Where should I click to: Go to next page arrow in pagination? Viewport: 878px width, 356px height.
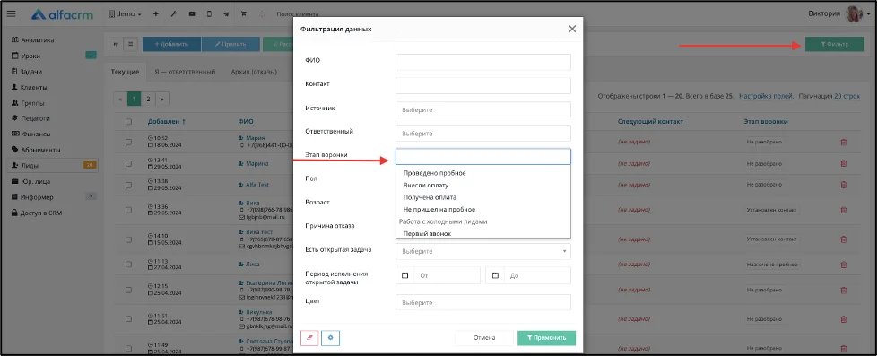[161, 99]
